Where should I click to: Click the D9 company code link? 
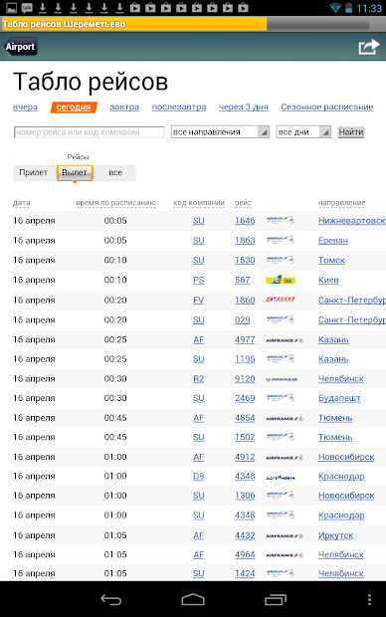pos(198,476)
